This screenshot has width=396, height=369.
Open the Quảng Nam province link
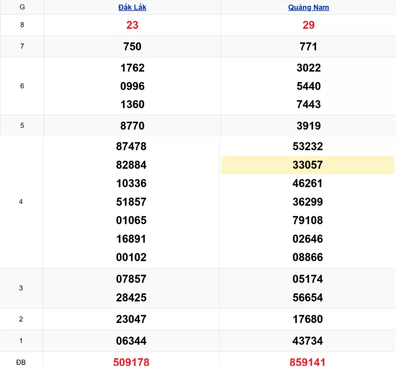click(308, 7)
